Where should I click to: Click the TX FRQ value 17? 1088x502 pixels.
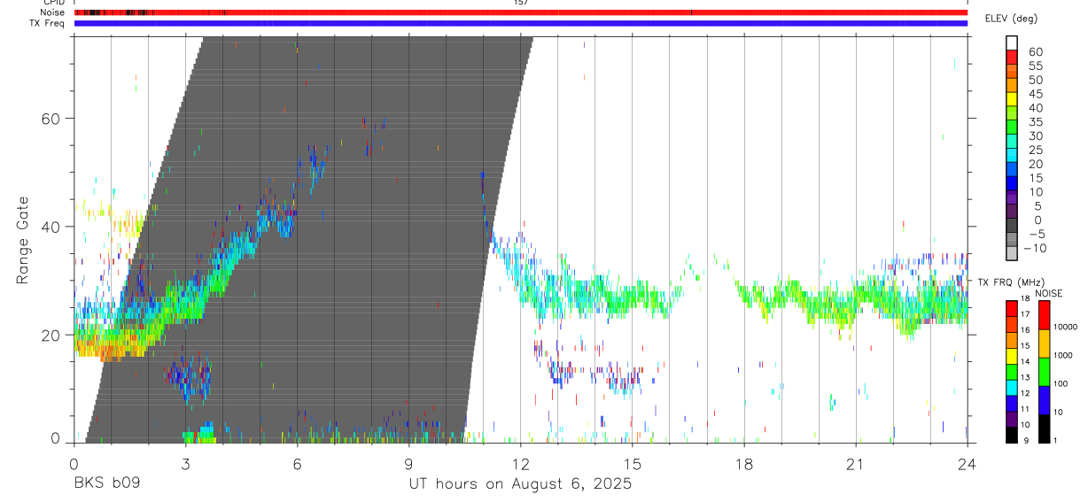1026,314
